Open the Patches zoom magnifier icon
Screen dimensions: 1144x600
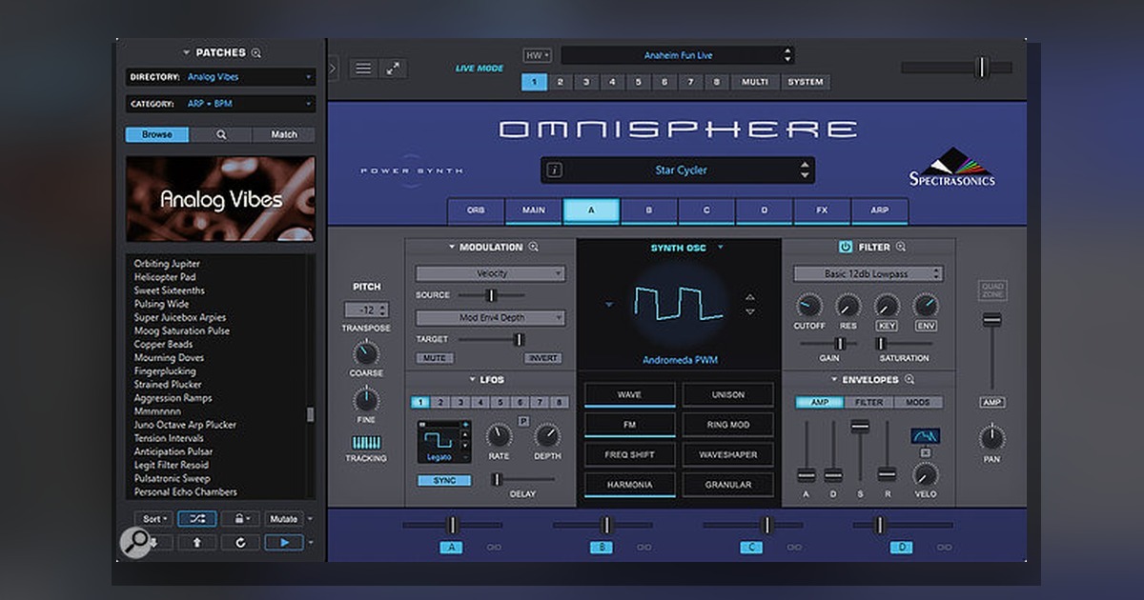[x=256, y=52]
